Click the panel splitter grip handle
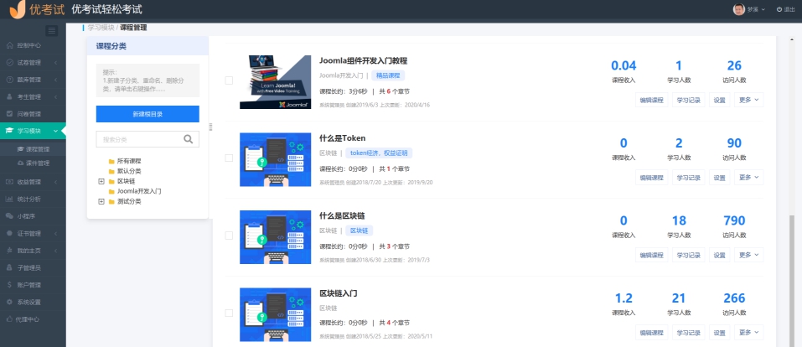This screenshot has width=802, height=347. click(210, 127)
